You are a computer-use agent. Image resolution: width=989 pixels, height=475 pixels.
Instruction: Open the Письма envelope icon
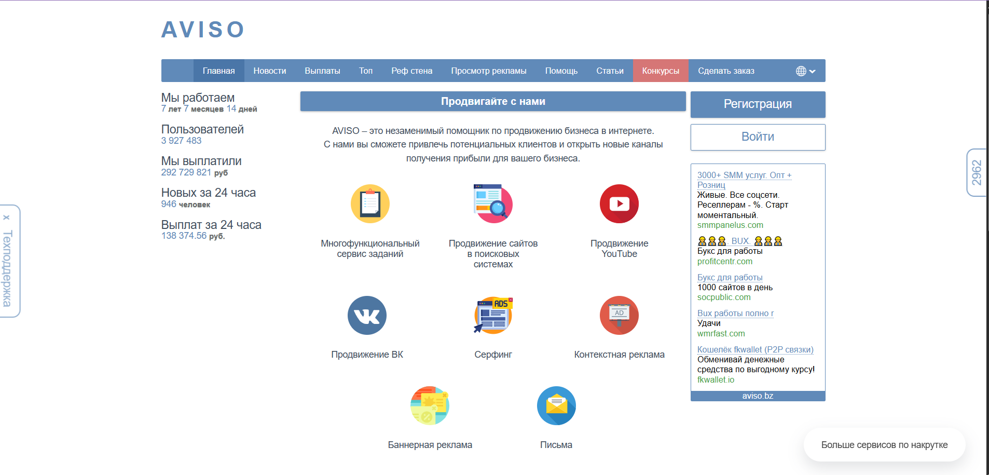point(556,405)
